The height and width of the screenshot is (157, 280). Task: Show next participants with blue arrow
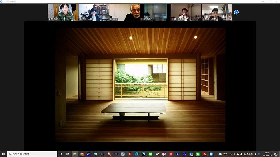[x=236, y=12]
